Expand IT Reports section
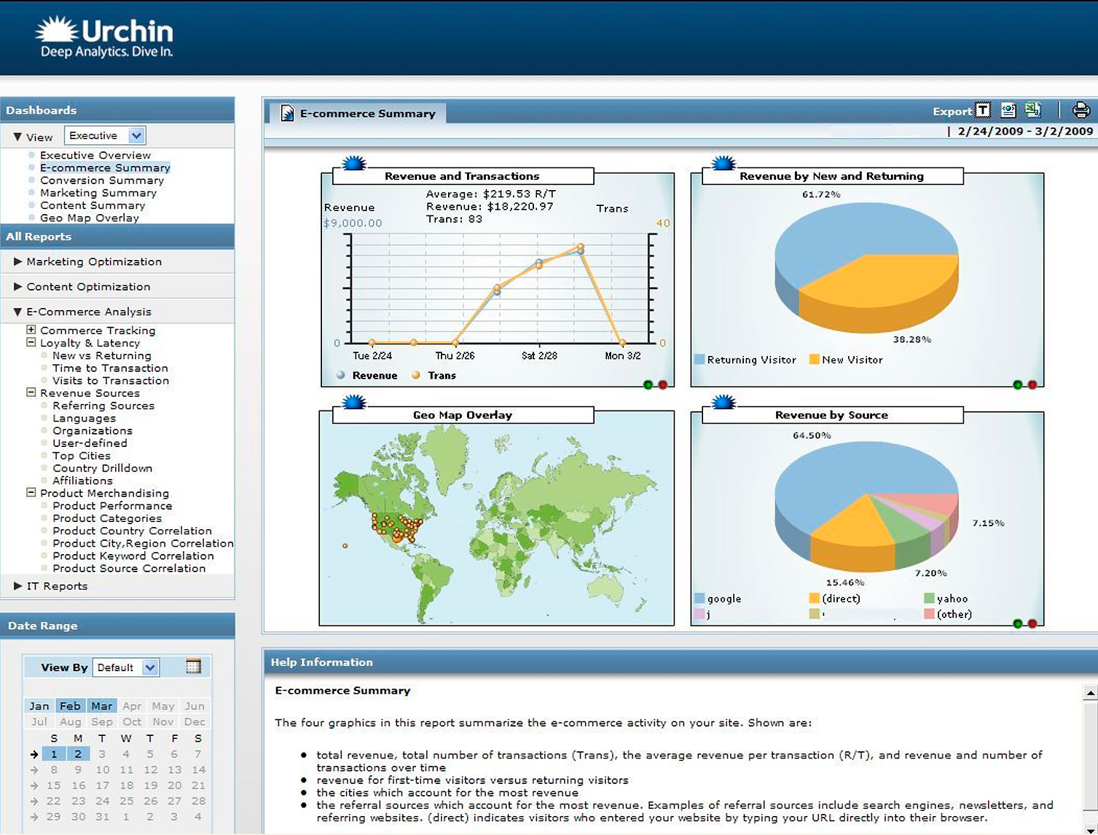 [x=18, y=585]
